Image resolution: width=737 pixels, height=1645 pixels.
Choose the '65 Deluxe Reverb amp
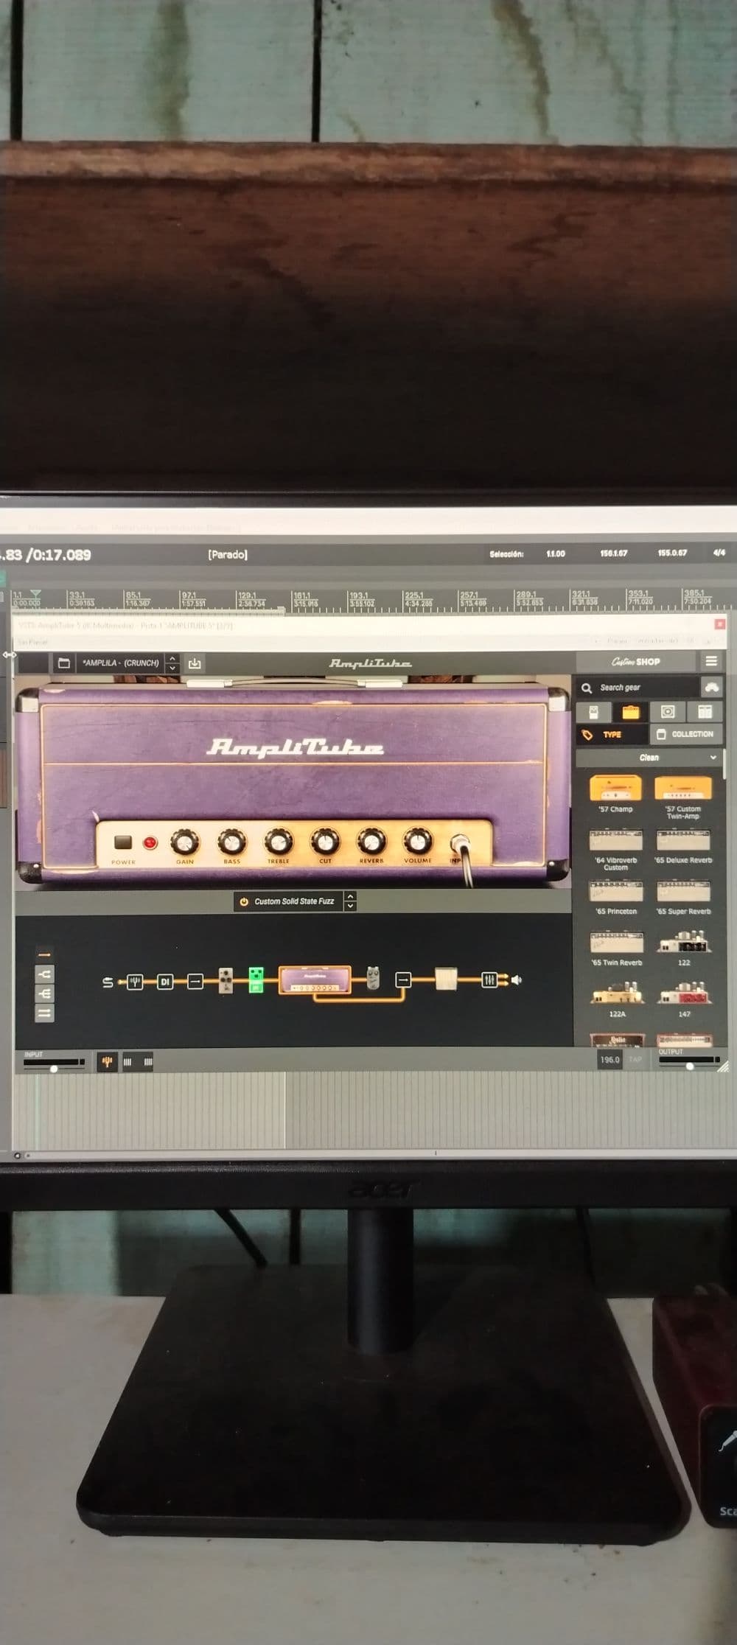(x=683, y=840)
